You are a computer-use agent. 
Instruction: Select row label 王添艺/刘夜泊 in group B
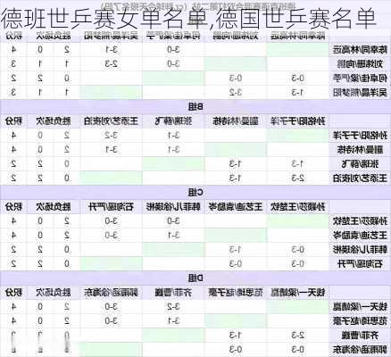[x=360, y=178]
